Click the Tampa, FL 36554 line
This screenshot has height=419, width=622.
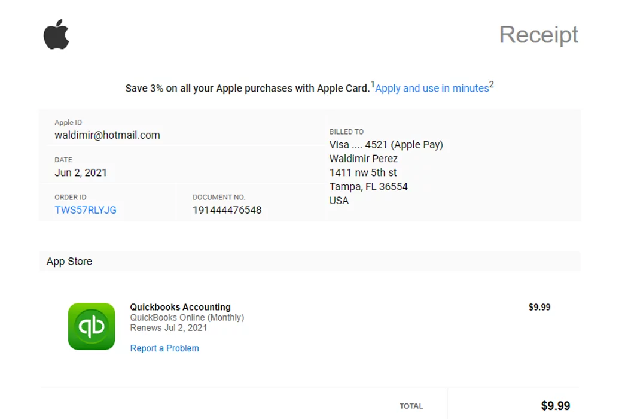coord(368,187)
